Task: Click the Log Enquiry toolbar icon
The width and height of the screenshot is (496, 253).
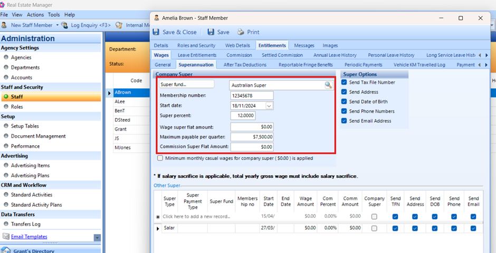Action: point(65,25)
